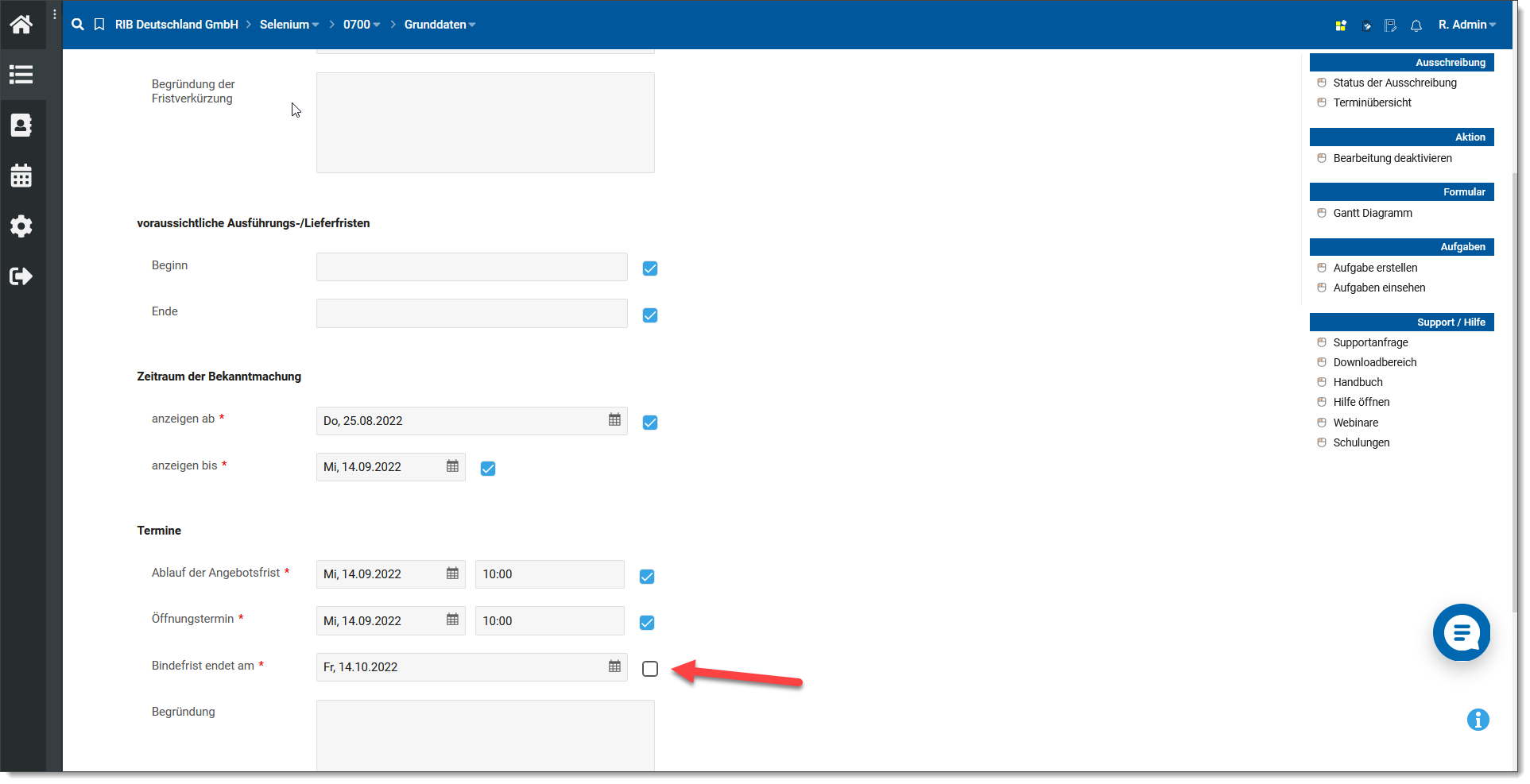Screen dimensions: 1530x784
Task: Open the R. Admin user menu
Action: [x=1467, y=25]
